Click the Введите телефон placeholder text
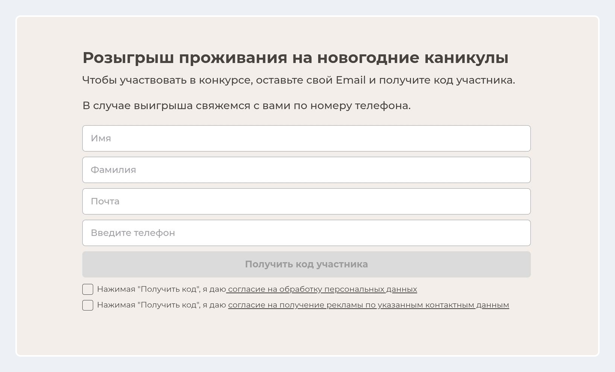 [x=133, y=233]
